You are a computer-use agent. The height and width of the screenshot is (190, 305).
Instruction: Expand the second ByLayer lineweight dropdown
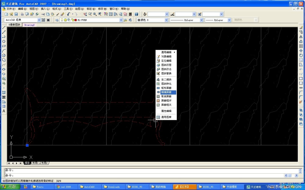click(229, 20)
